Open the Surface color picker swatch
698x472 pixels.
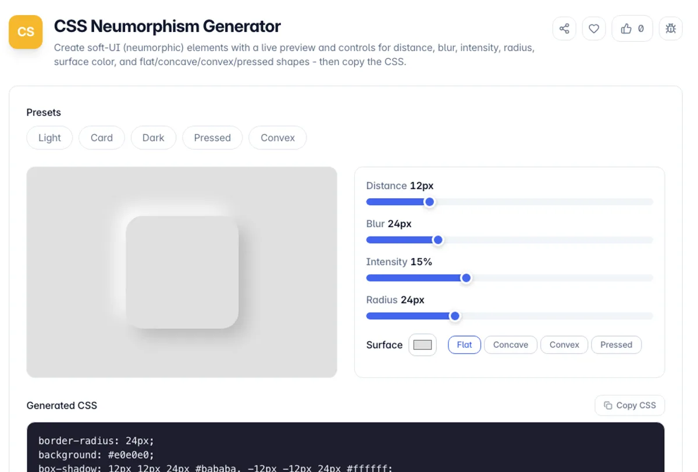click(422, 345)
